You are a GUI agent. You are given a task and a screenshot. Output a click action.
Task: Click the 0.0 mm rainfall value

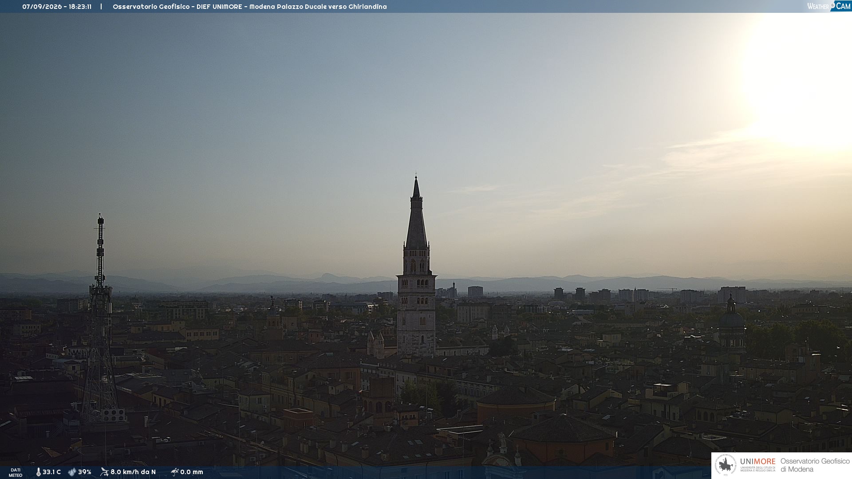click(192, 472)
